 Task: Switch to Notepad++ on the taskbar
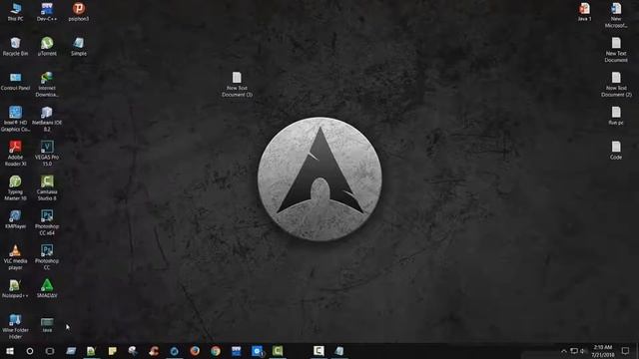(x=91, y=351)
